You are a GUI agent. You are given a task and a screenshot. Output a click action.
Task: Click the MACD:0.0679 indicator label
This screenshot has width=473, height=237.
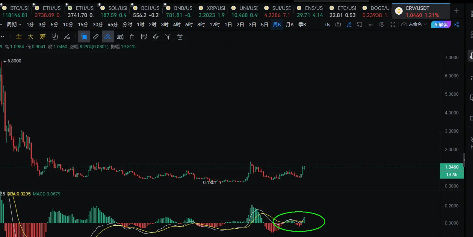pos(46,194)
